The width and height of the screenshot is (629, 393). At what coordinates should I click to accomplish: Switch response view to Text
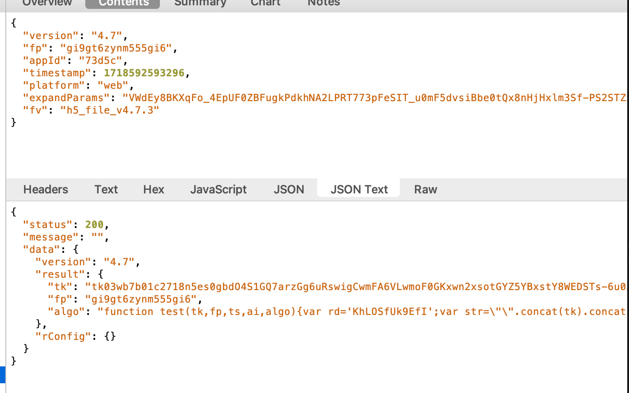coord(106,189)
